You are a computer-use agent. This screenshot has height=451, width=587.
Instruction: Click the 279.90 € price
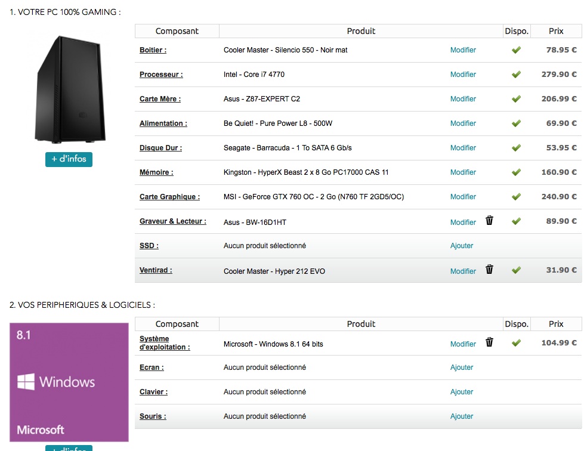point(559,75)
